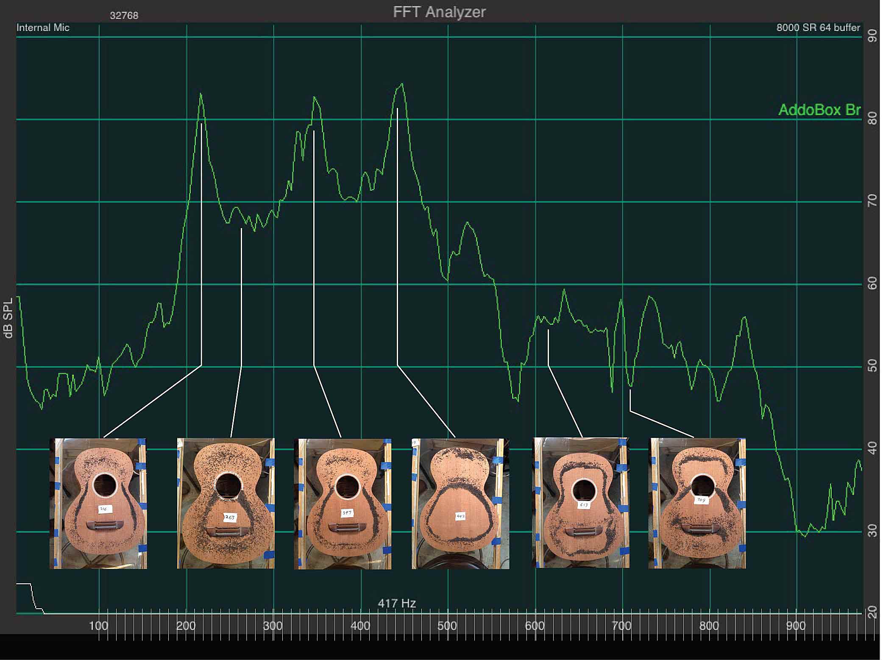Click the '100' frequency axis label
The height and width of the screenshot is (660, 883).
point(98,626)
